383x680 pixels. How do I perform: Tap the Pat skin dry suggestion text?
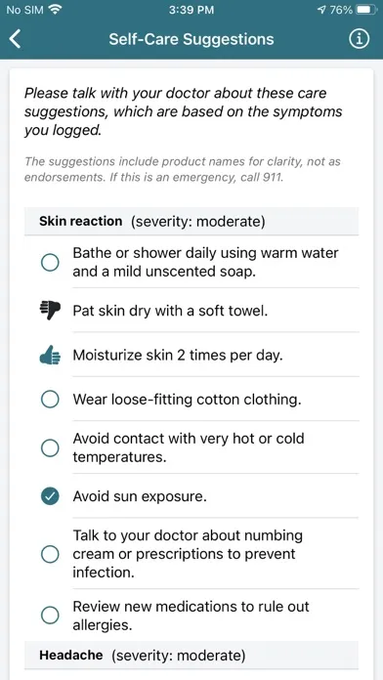tap(170, 311)
